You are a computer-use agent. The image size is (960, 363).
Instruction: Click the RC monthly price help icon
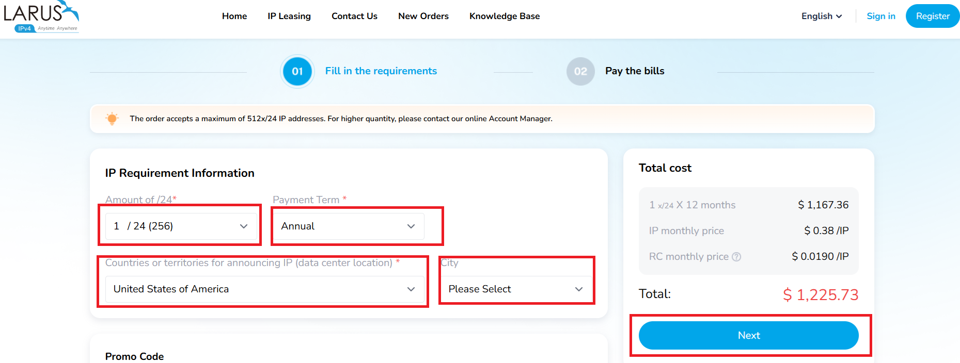736,257
